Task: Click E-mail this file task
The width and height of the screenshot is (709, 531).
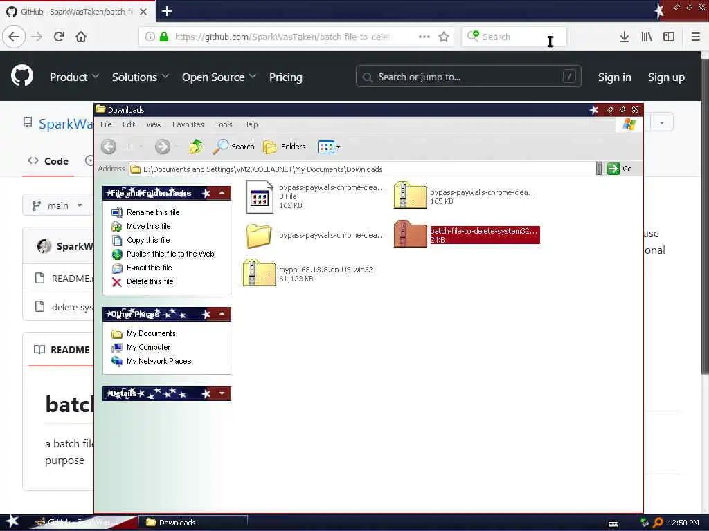Action: tap(150, 268)
